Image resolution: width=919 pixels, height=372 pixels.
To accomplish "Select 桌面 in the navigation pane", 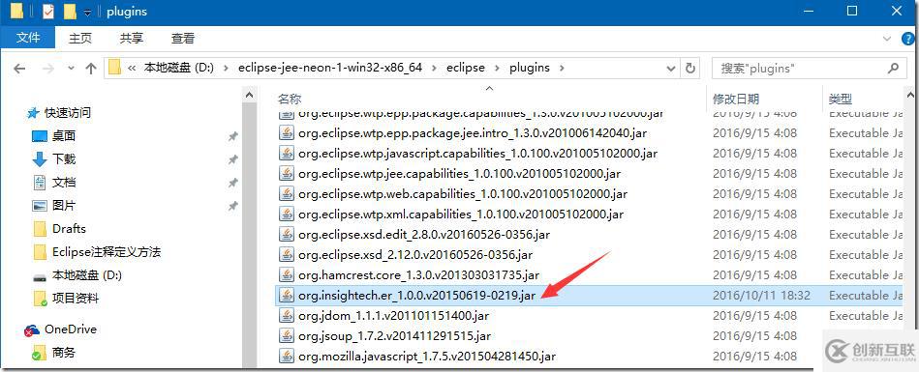I will [64, 135].
